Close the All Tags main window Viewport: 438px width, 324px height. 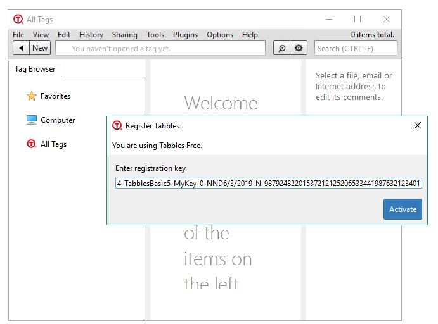[x=386, y=19]
